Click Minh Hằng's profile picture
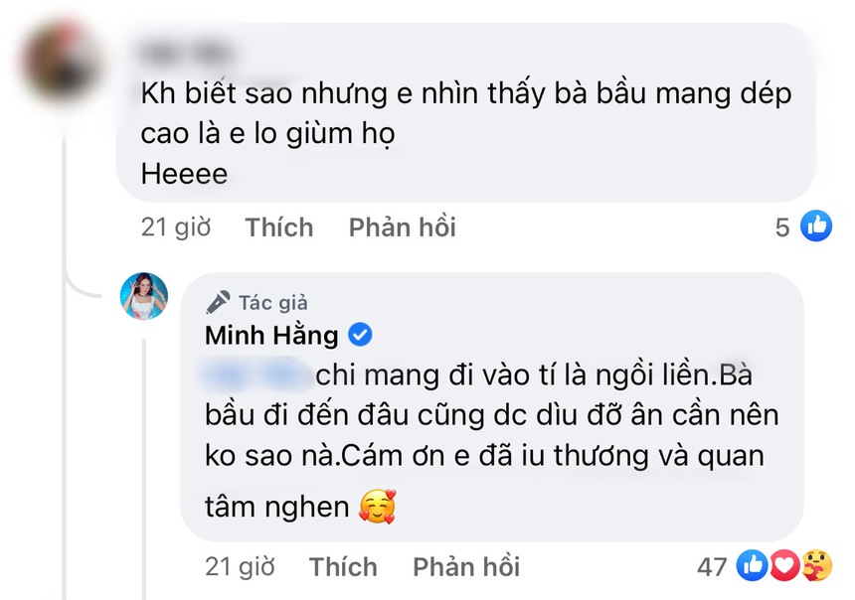The height and width of the screenshot is (600, 855). [143, 296]
